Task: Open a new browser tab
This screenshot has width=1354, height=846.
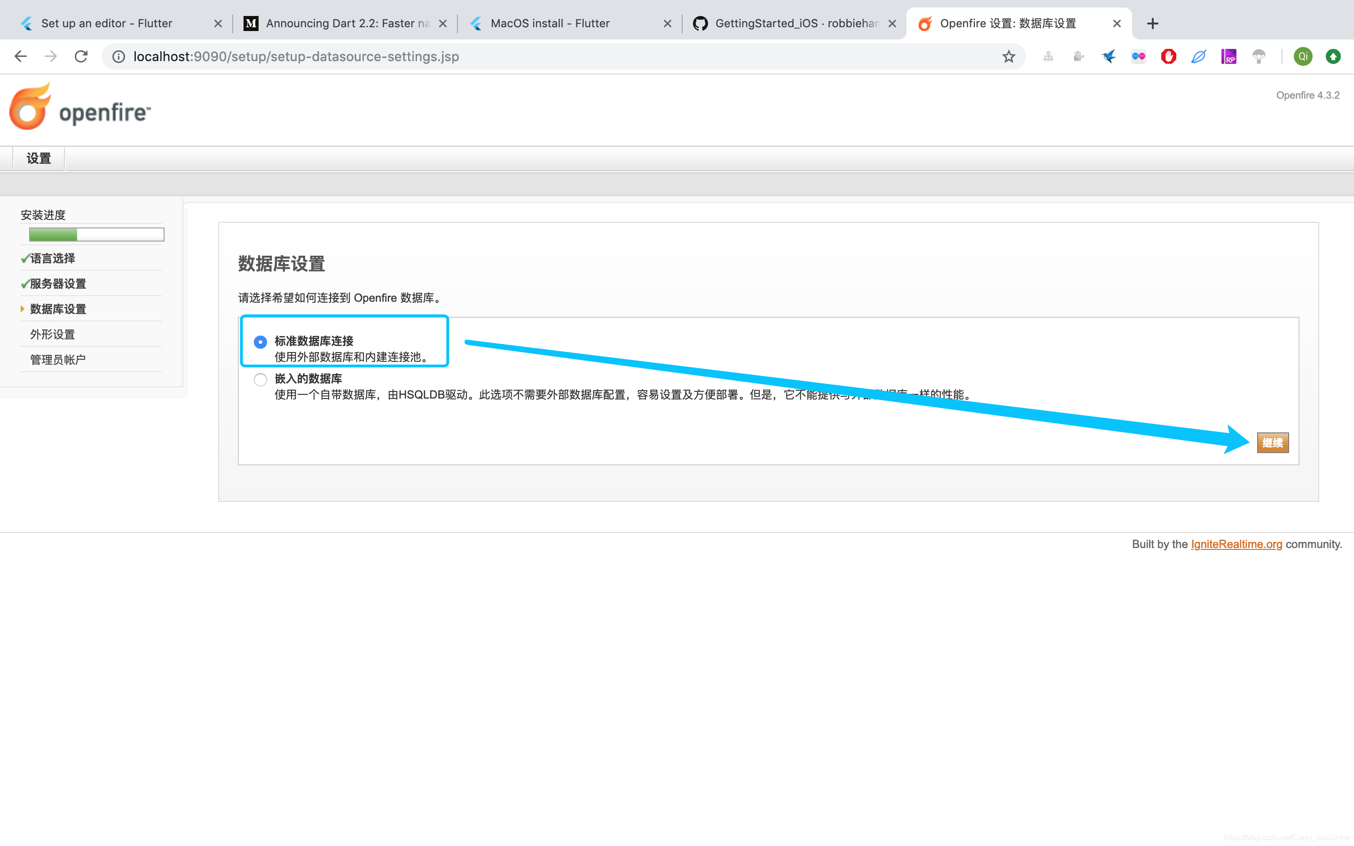Action: pyautogui.click(x=1153, y=23)
